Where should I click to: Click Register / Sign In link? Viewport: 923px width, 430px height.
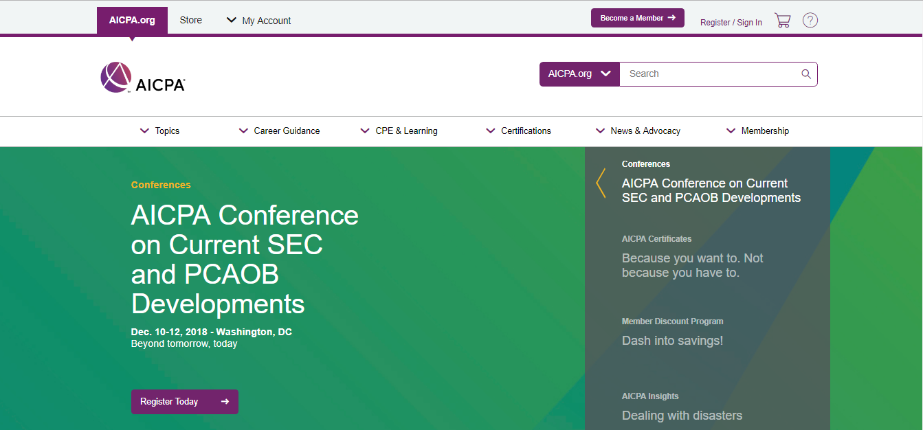pyautogui.click(x=731, y=23)
